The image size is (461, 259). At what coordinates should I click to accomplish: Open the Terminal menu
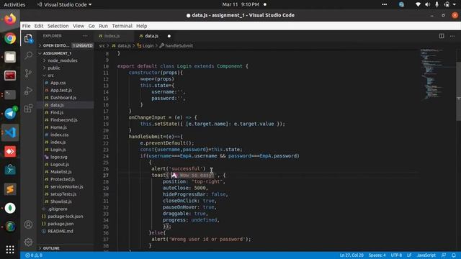122,26
